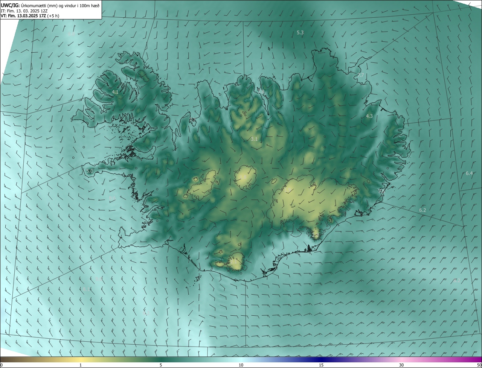Click the '30' tick on the color scale
The image size is (482, 368).
coord(401,365)
